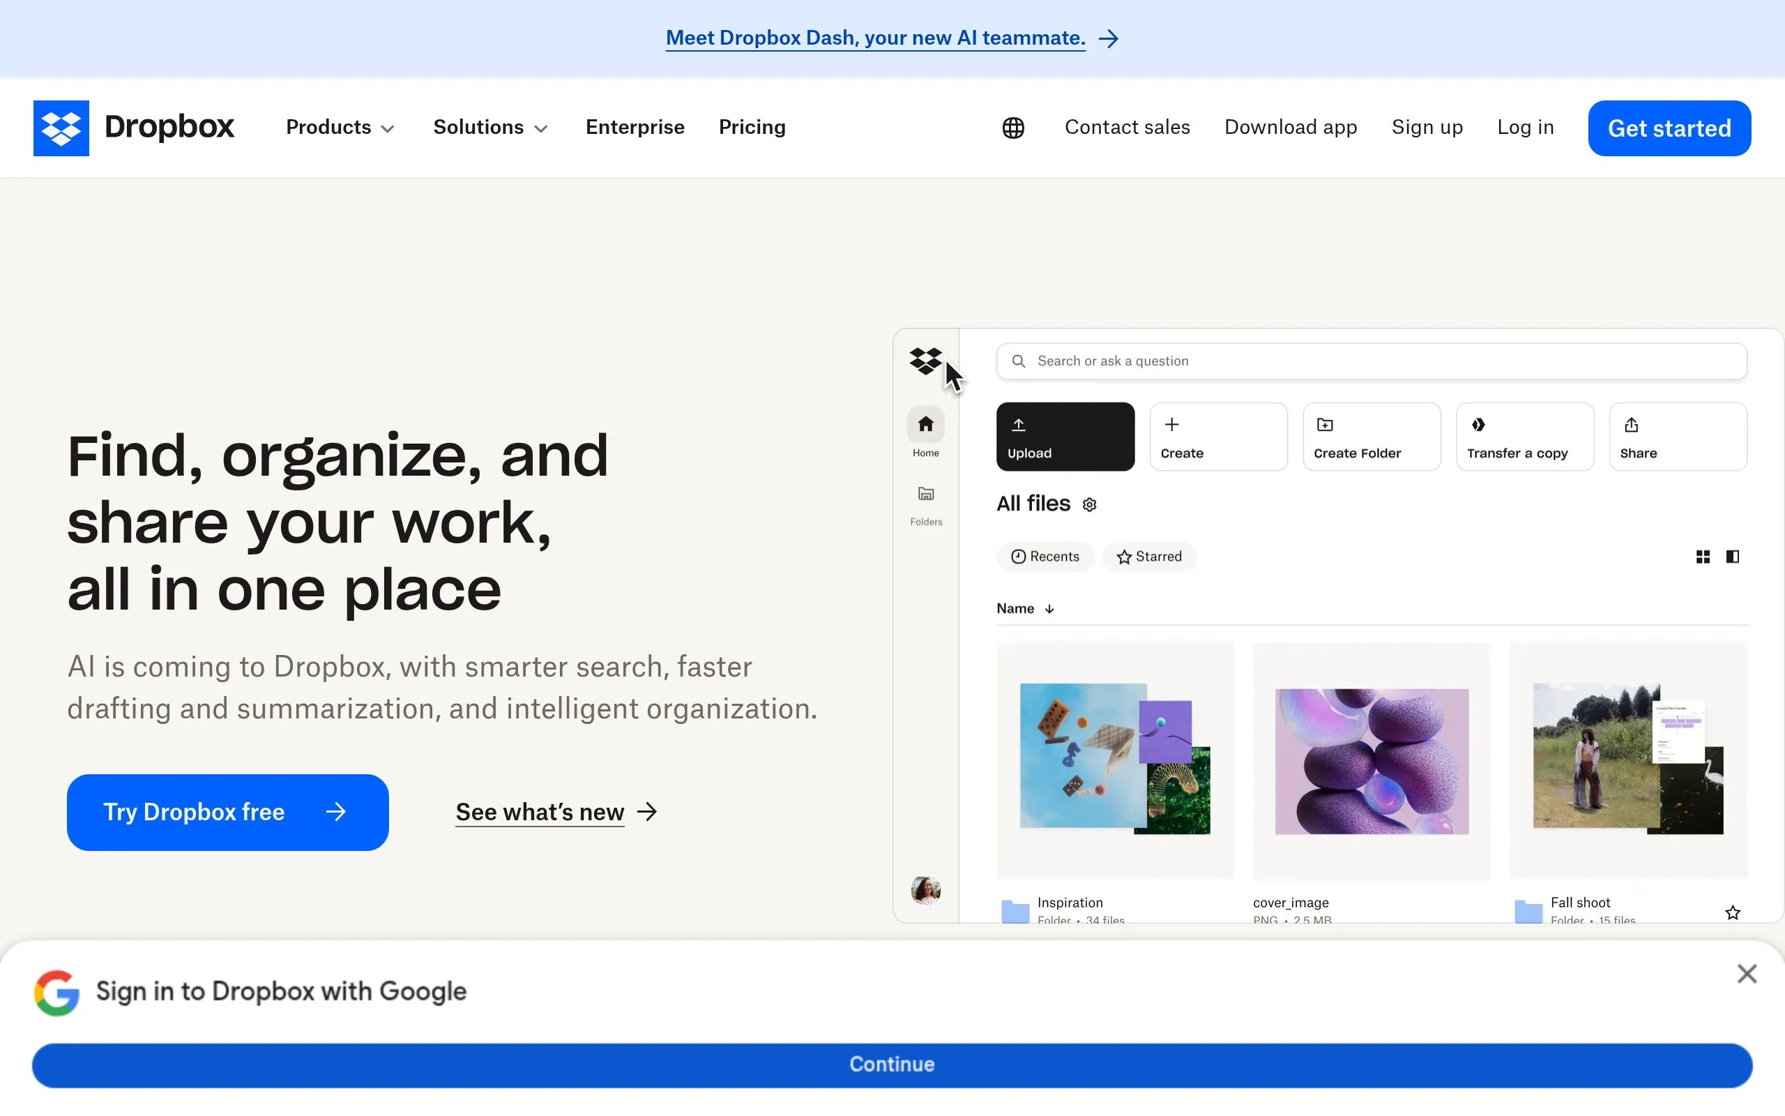Expand the Solutions dropdown
The width and height of the screenshot is (1785, 1116).
(489, 127)
